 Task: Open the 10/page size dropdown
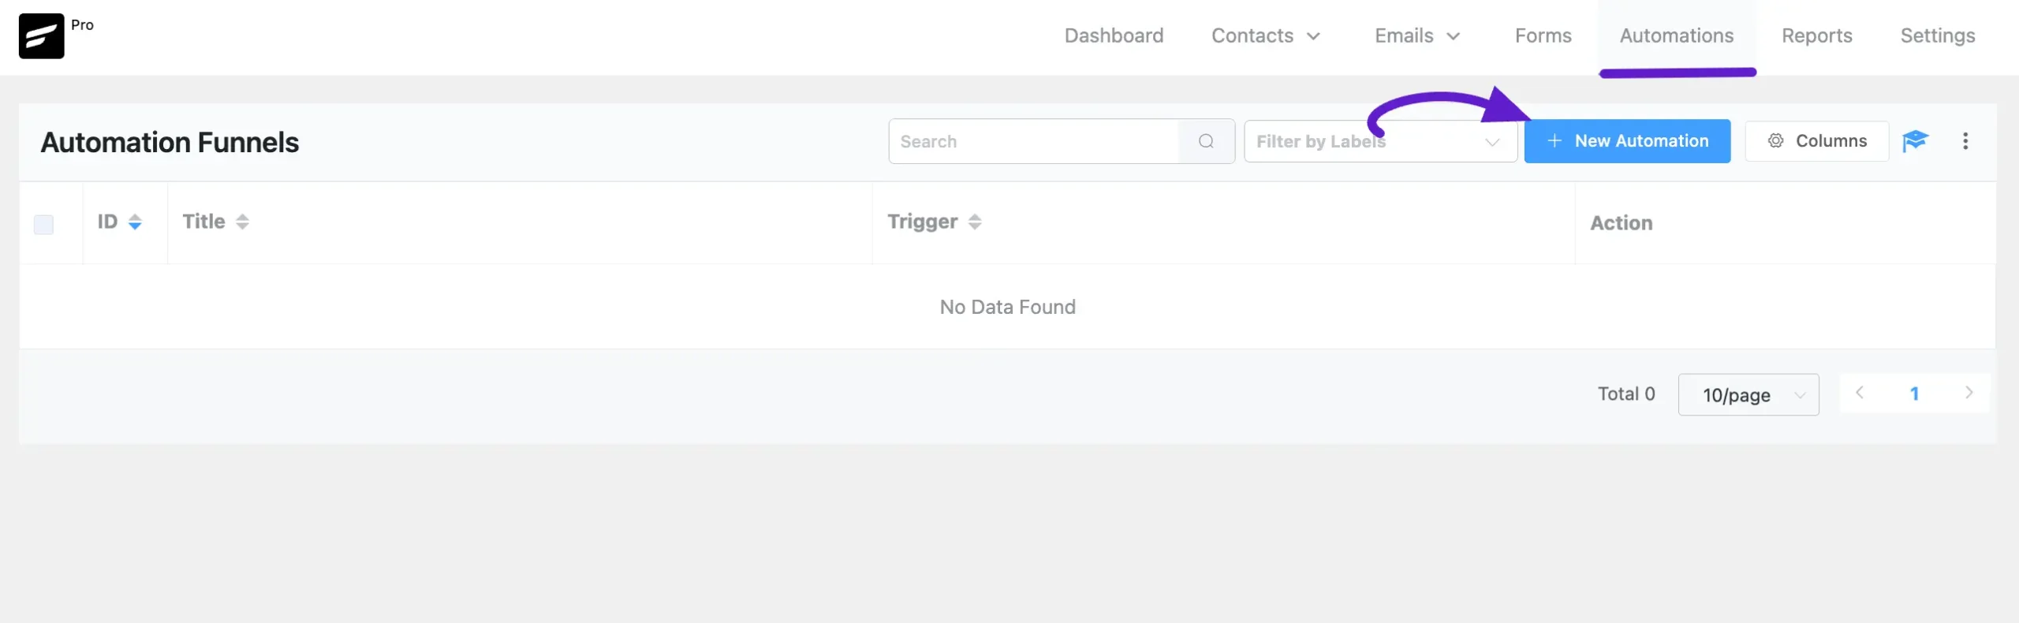pos(1748,395)
